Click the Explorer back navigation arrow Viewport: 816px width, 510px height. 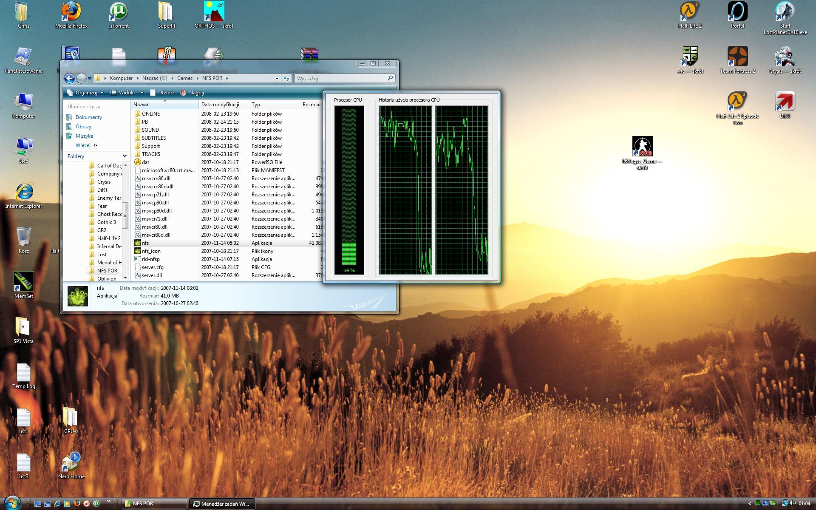click(x=69, y=78)
